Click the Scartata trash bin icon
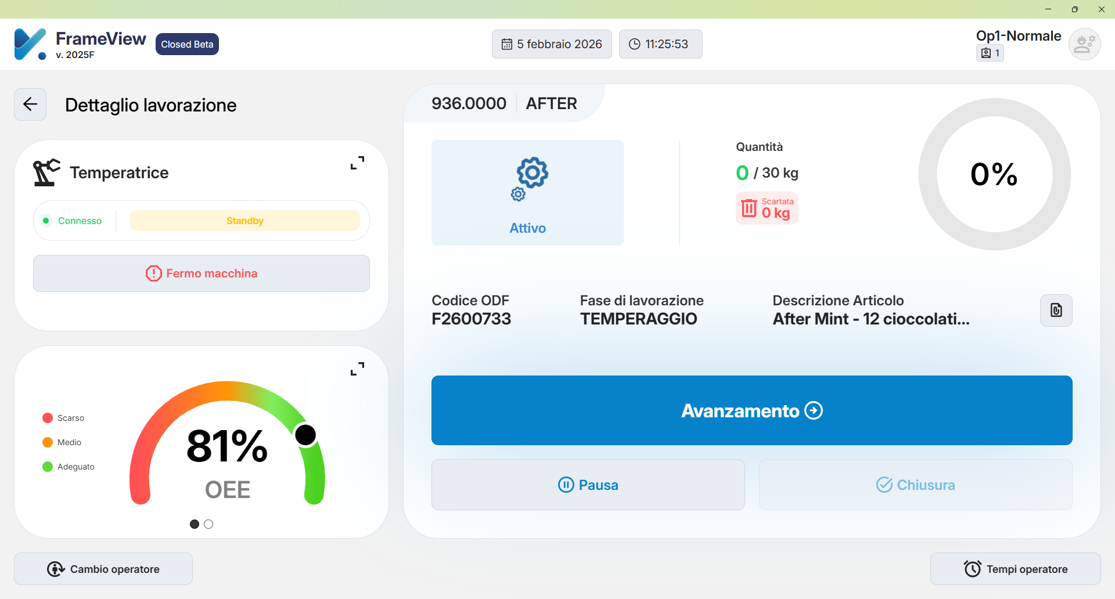The height and width of the screenshot is (599, 1115). tap(749, 208)
